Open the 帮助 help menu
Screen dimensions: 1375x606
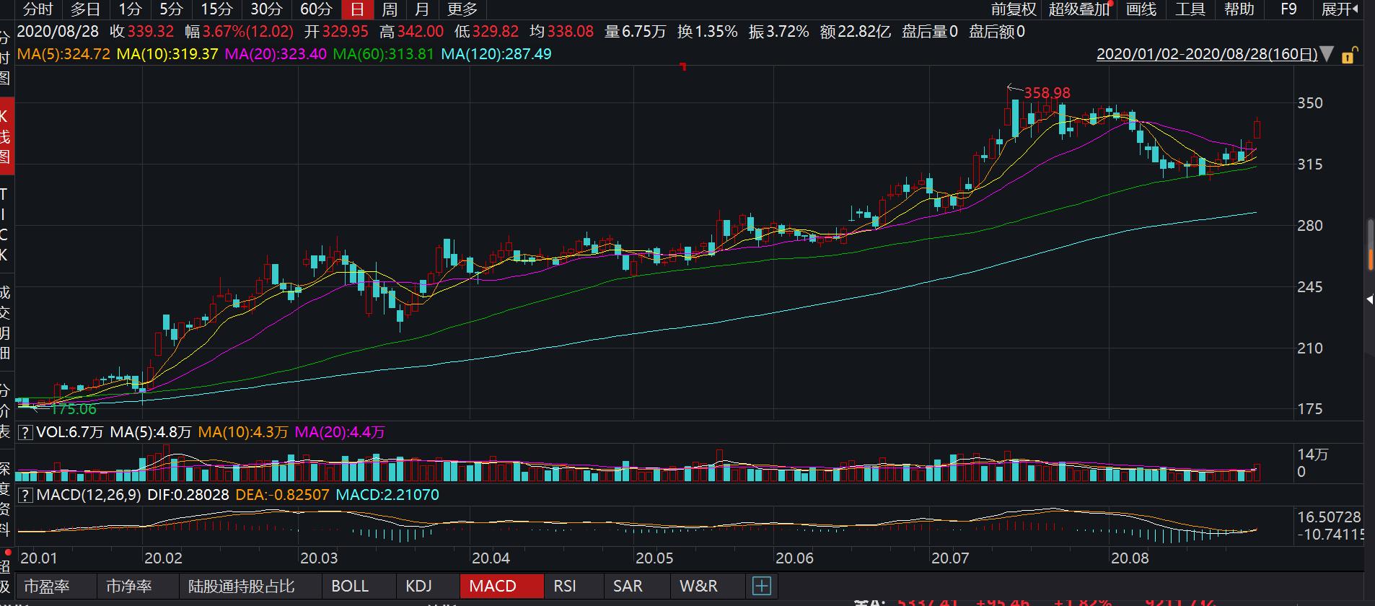coord(1239,9)
